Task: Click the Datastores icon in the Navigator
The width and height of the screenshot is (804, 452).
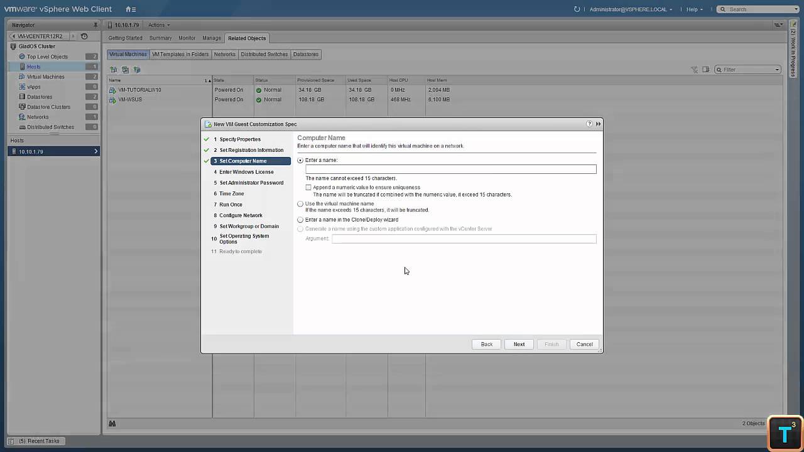Action: pyautogui.click(x=22, y=97)
